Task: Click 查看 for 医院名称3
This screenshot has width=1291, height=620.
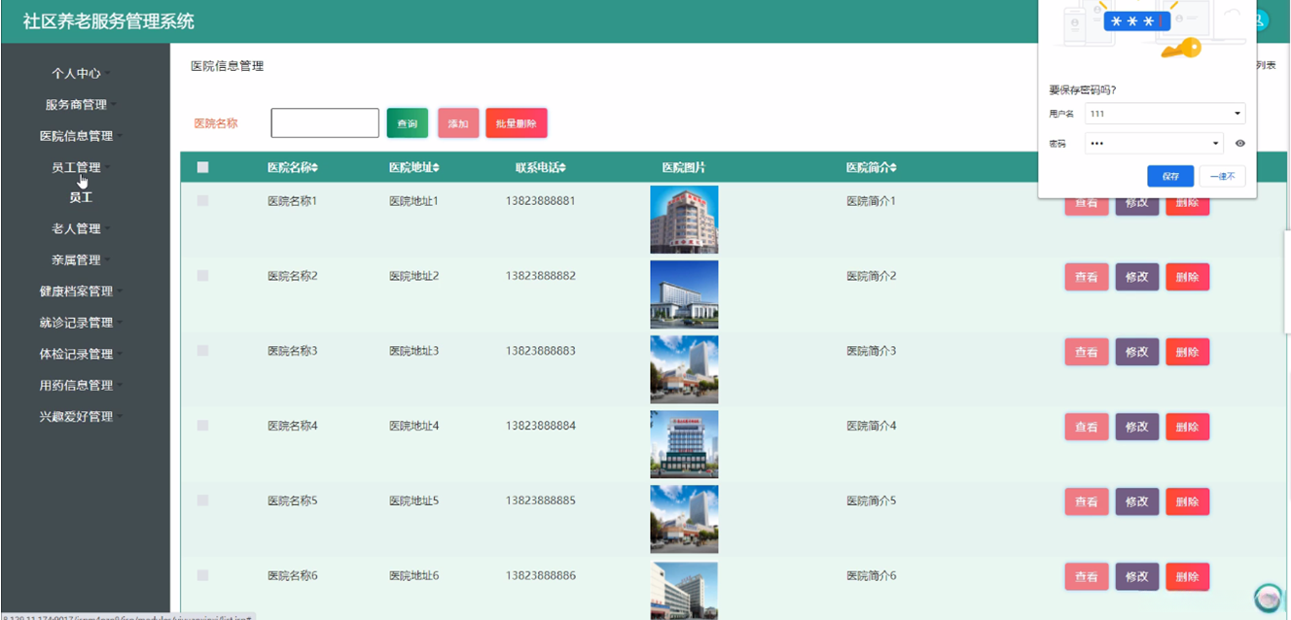Action: [x=1087, y=352]
